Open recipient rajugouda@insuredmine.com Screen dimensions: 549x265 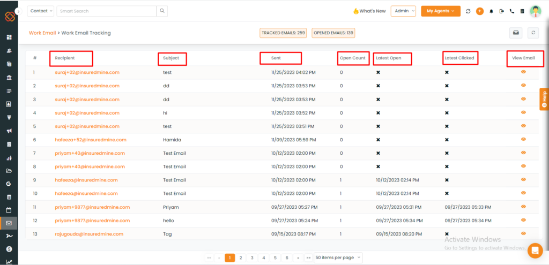click(90, 234)
